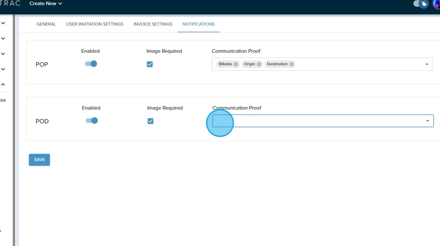
Task: Switch to the General tab
Action: click(x=46, y=24)
